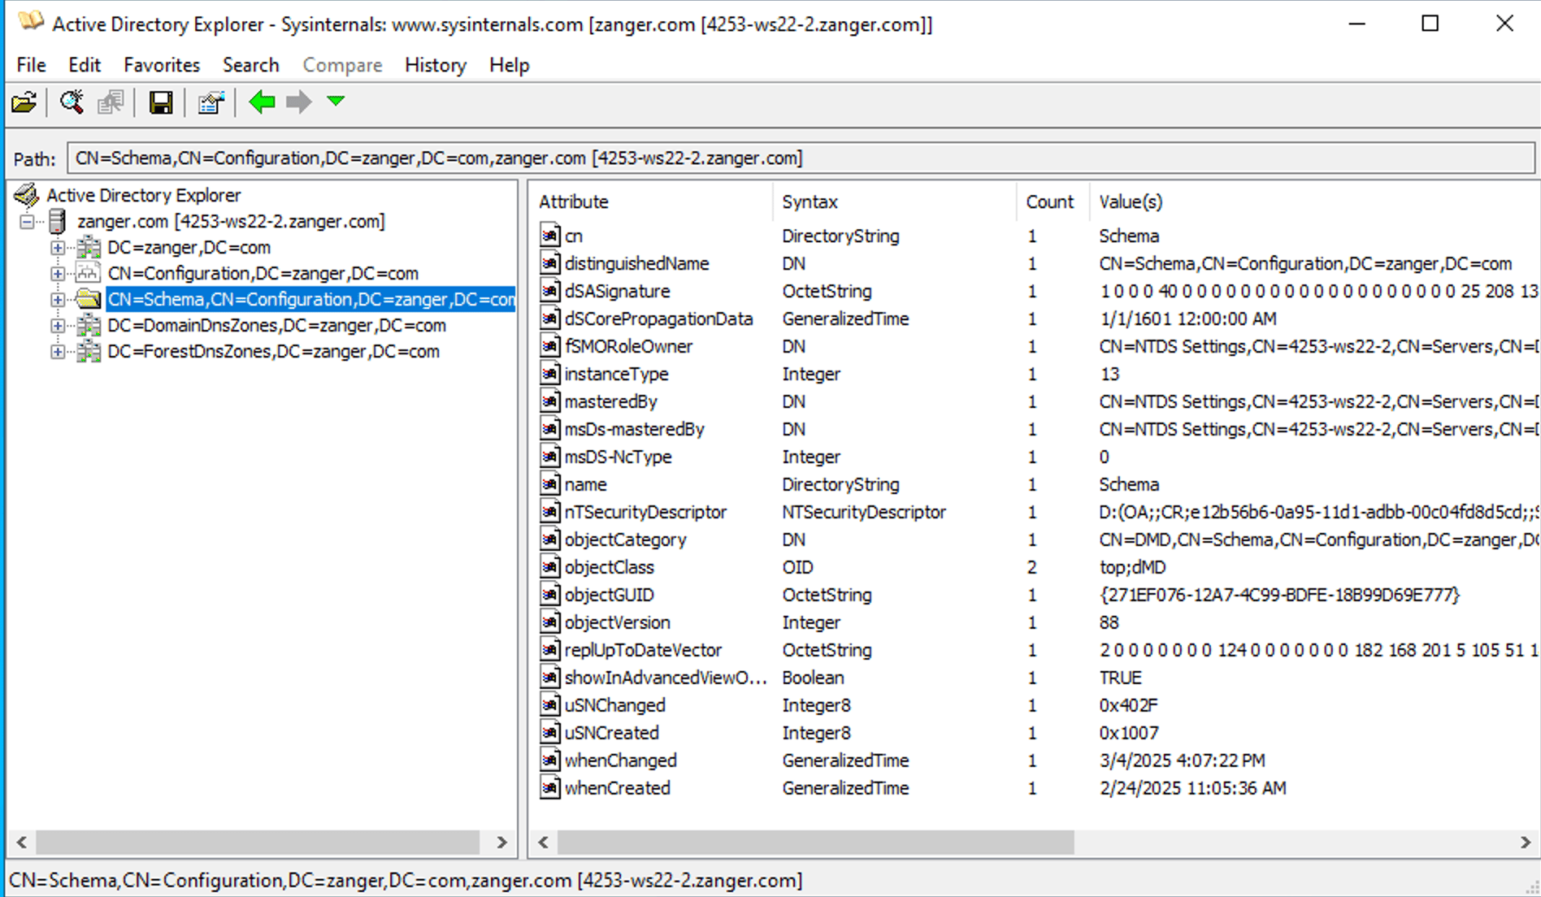Open the Search menu
Viewport: 1541px width, 897px height.
coord(250,65)
